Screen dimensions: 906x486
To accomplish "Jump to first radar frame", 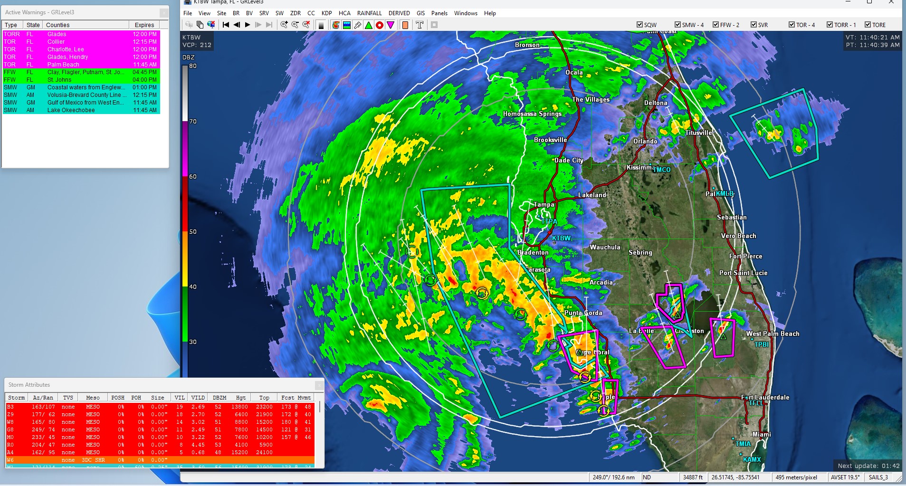I will pyautogui.click(x=226, y=25).
